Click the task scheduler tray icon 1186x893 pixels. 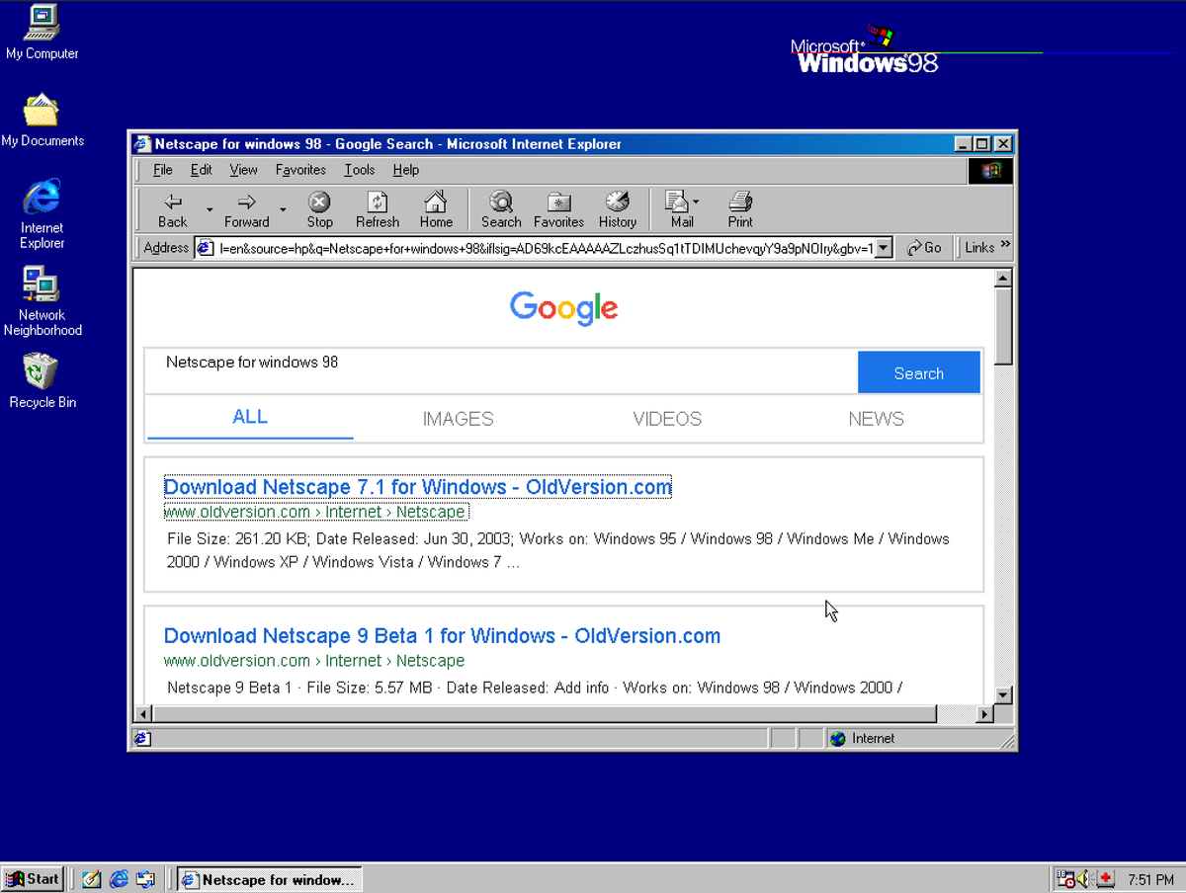1065,879
